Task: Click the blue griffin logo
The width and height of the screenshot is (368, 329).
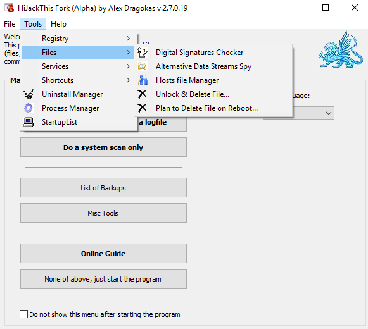Action: click(341, 50)
